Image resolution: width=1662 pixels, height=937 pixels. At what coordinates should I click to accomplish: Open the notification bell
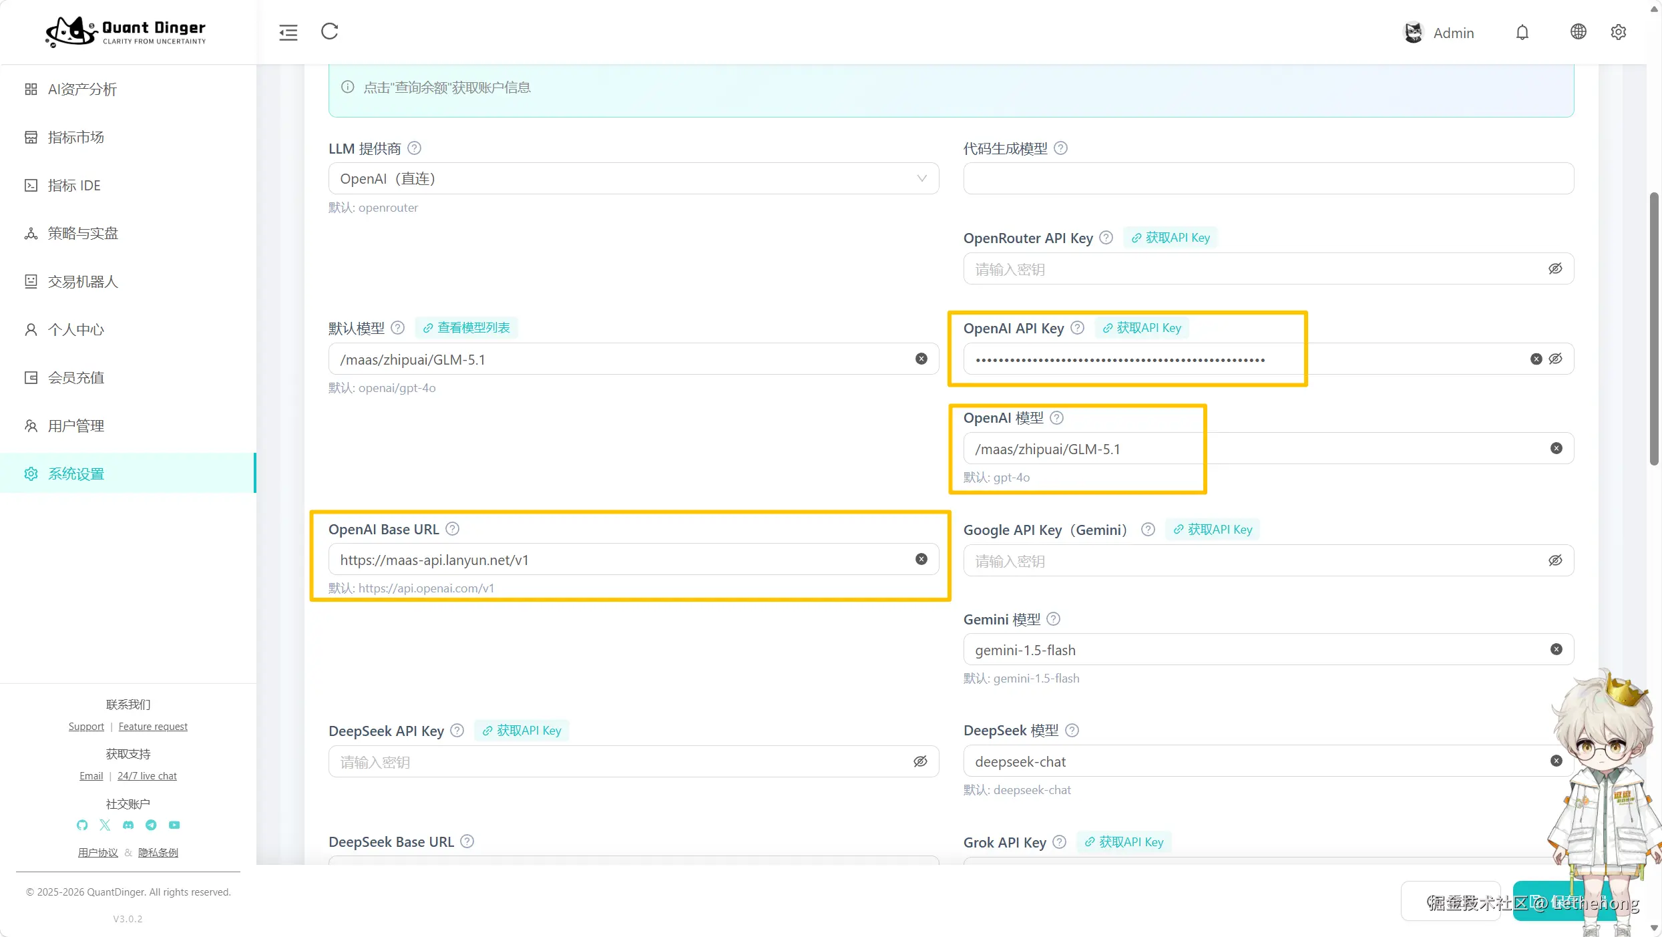pyautogui.click(x=1522, y=32)
